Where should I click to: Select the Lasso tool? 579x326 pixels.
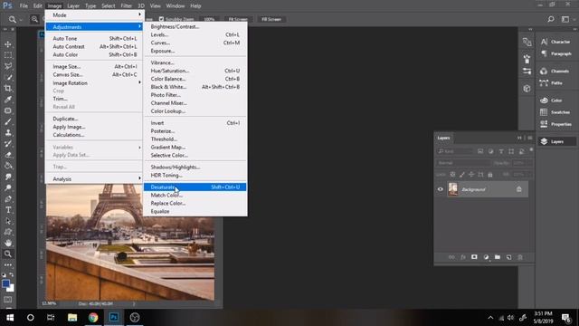click(x=8, y=66)
